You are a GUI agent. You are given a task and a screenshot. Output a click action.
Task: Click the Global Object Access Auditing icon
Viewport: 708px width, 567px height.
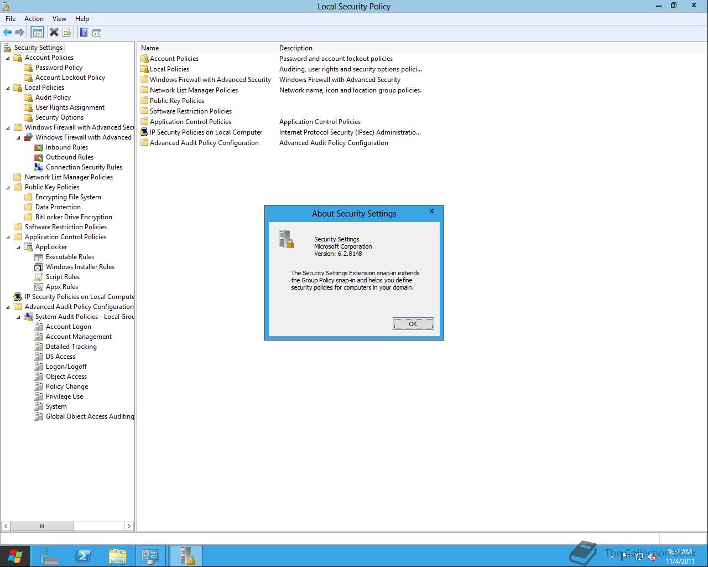click(39, 416)
